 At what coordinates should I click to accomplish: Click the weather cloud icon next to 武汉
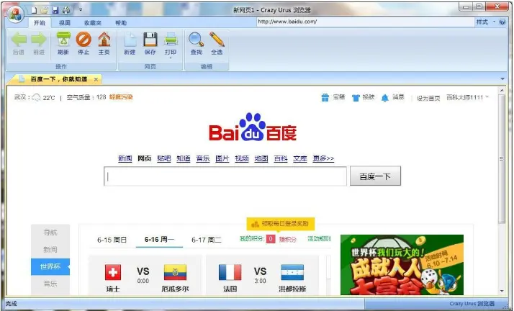coord(37,97)
